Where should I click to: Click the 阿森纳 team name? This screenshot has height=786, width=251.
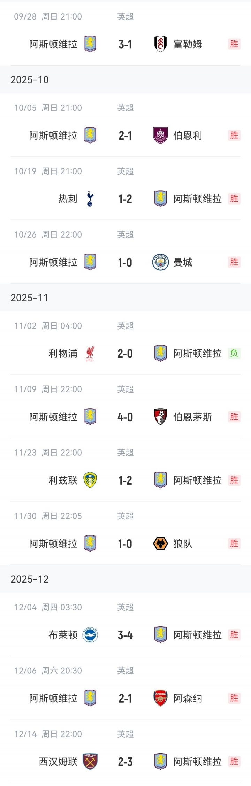[x=188, y=699]
